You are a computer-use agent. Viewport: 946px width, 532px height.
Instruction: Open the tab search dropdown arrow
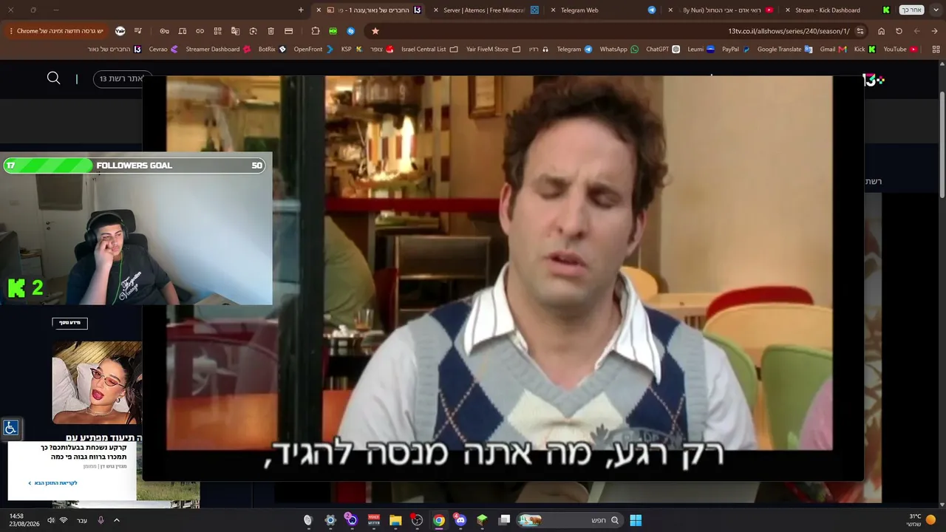click(935, 10)
